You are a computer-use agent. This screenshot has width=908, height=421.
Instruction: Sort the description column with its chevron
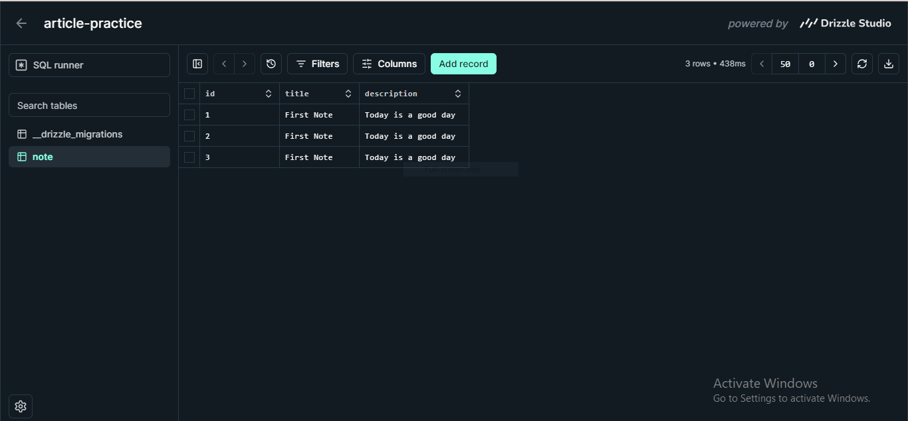[x=457, y=93]
